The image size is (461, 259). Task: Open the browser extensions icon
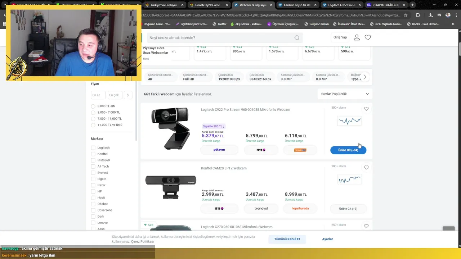418,15
